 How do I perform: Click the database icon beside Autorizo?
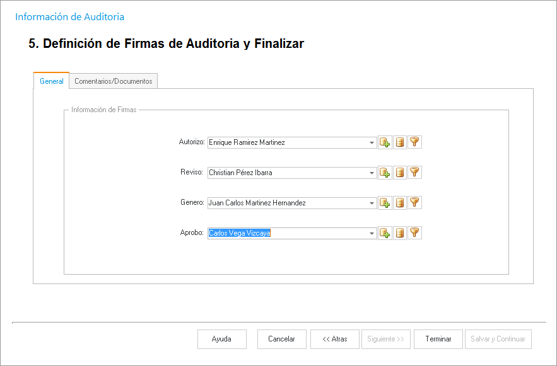pos(400,142)
